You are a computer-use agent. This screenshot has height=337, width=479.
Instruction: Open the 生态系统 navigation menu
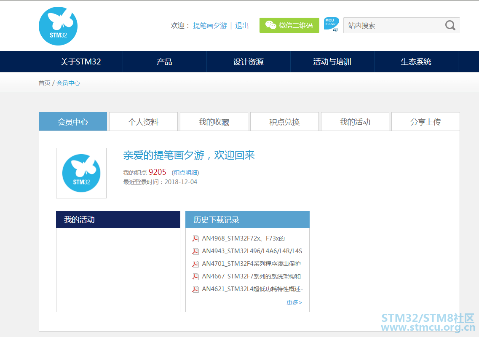click(x=416, y=62)
